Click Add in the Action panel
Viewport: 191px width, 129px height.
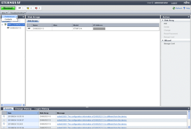pos(165,24)
